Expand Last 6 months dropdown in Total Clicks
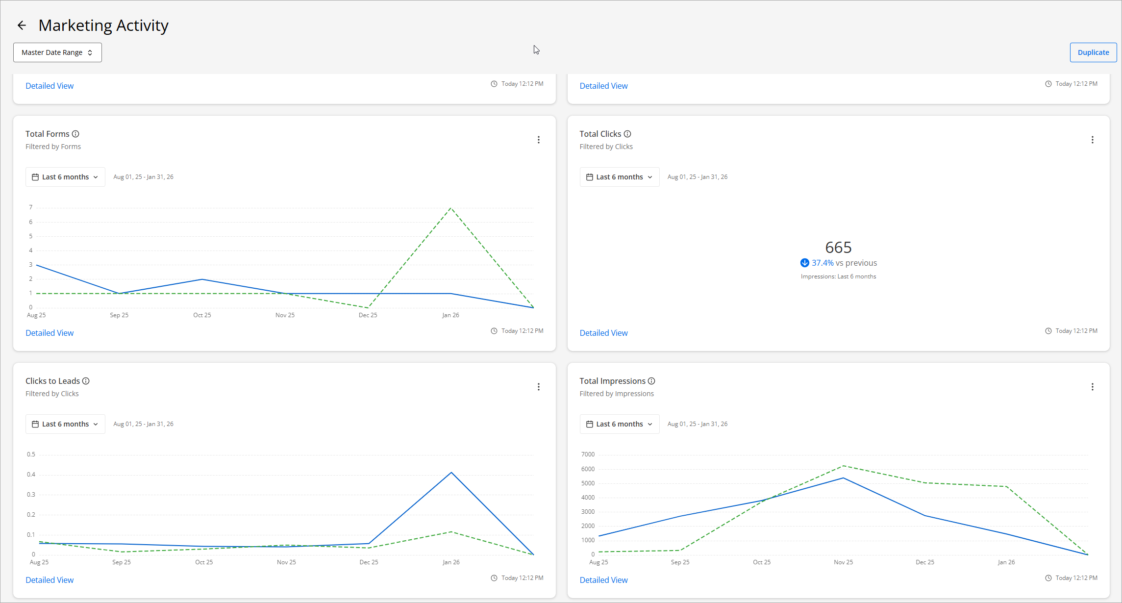Viewport: 1122px width, 603px height. pyautogui.click(x=619, y=177)
